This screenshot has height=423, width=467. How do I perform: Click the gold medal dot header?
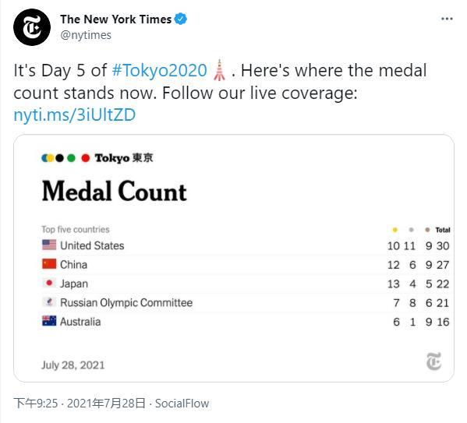(394, 230)
